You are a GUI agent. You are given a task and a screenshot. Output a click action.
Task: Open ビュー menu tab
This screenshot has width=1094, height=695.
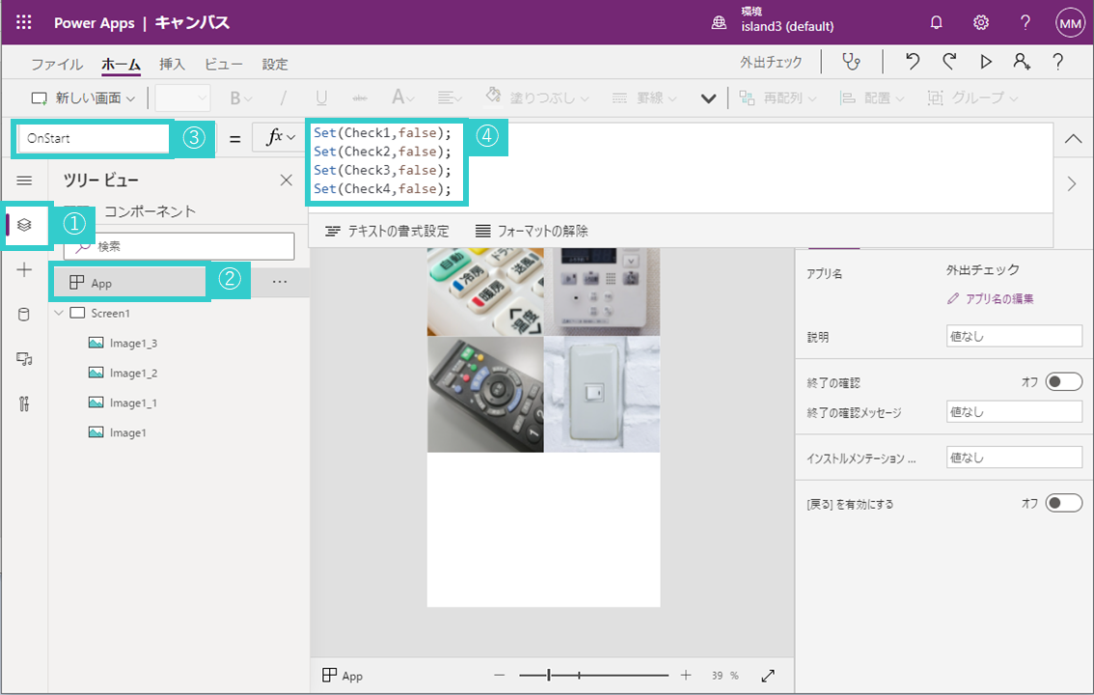[223, 65]
